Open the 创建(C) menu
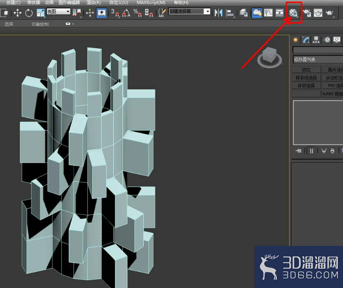 click(13, 3)
